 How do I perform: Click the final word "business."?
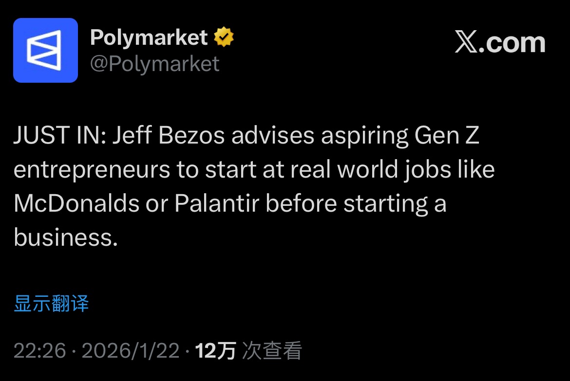pyautogui.click(x=66, y=238)
